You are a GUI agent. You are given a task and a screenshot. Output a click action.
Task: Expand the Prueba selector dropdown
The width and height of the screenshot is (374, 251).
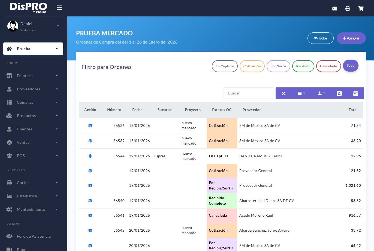pyautogui.click(x=33, y=49)
